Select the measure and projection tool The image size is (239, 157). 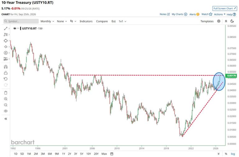pos(6,59)
